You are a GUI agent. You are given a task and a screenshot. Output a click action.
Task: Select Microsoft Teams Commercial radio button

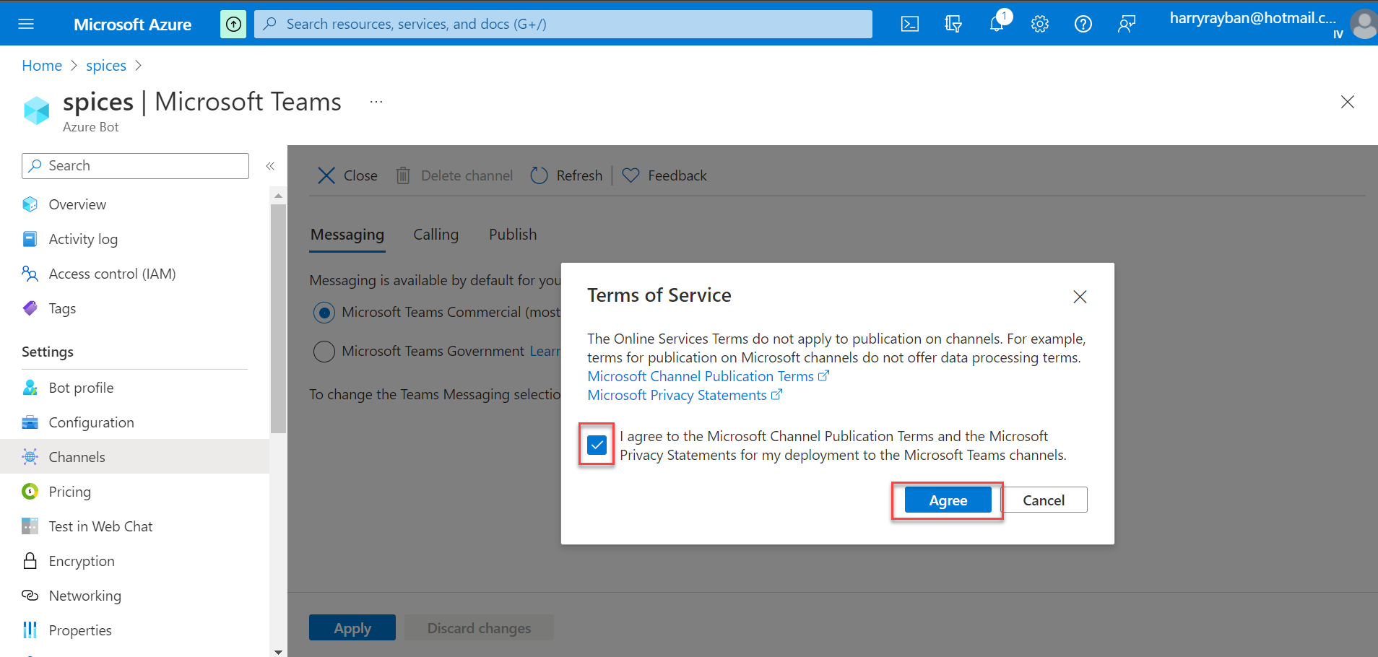pos(324,313)
